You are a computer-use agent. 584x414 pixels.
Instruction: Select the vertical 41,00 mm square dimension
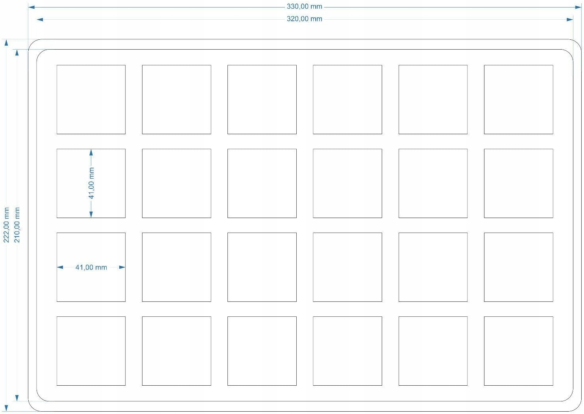point(91,183)
